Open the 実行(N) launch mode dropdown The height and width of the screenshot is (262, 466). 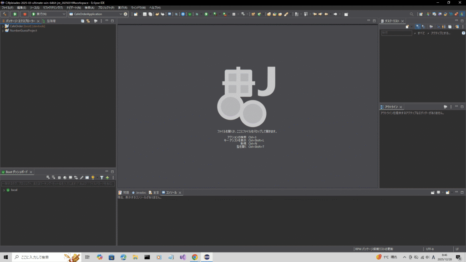tap(64, 14)
